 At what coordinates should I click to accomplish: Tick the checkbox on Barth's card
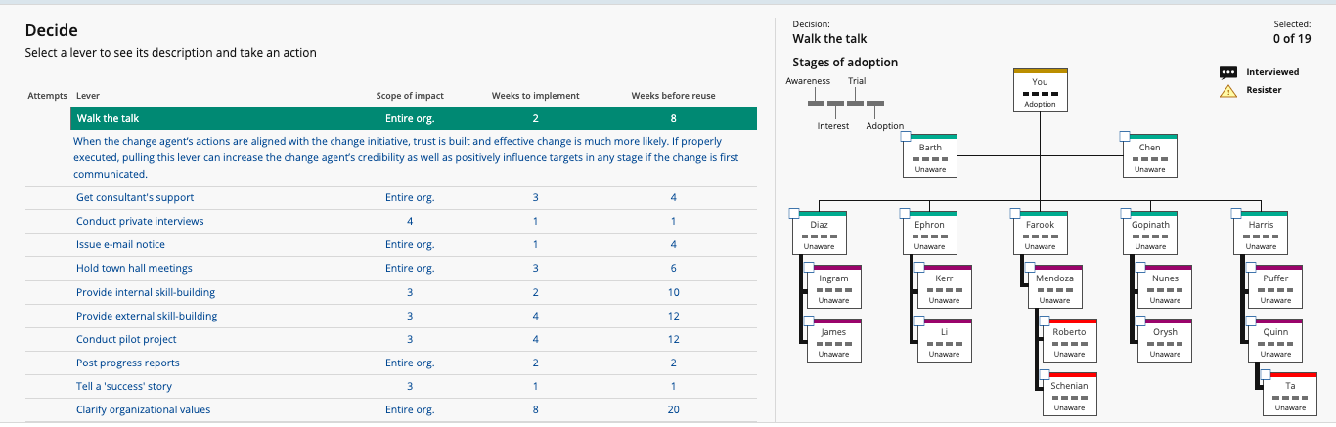point(906,136)
